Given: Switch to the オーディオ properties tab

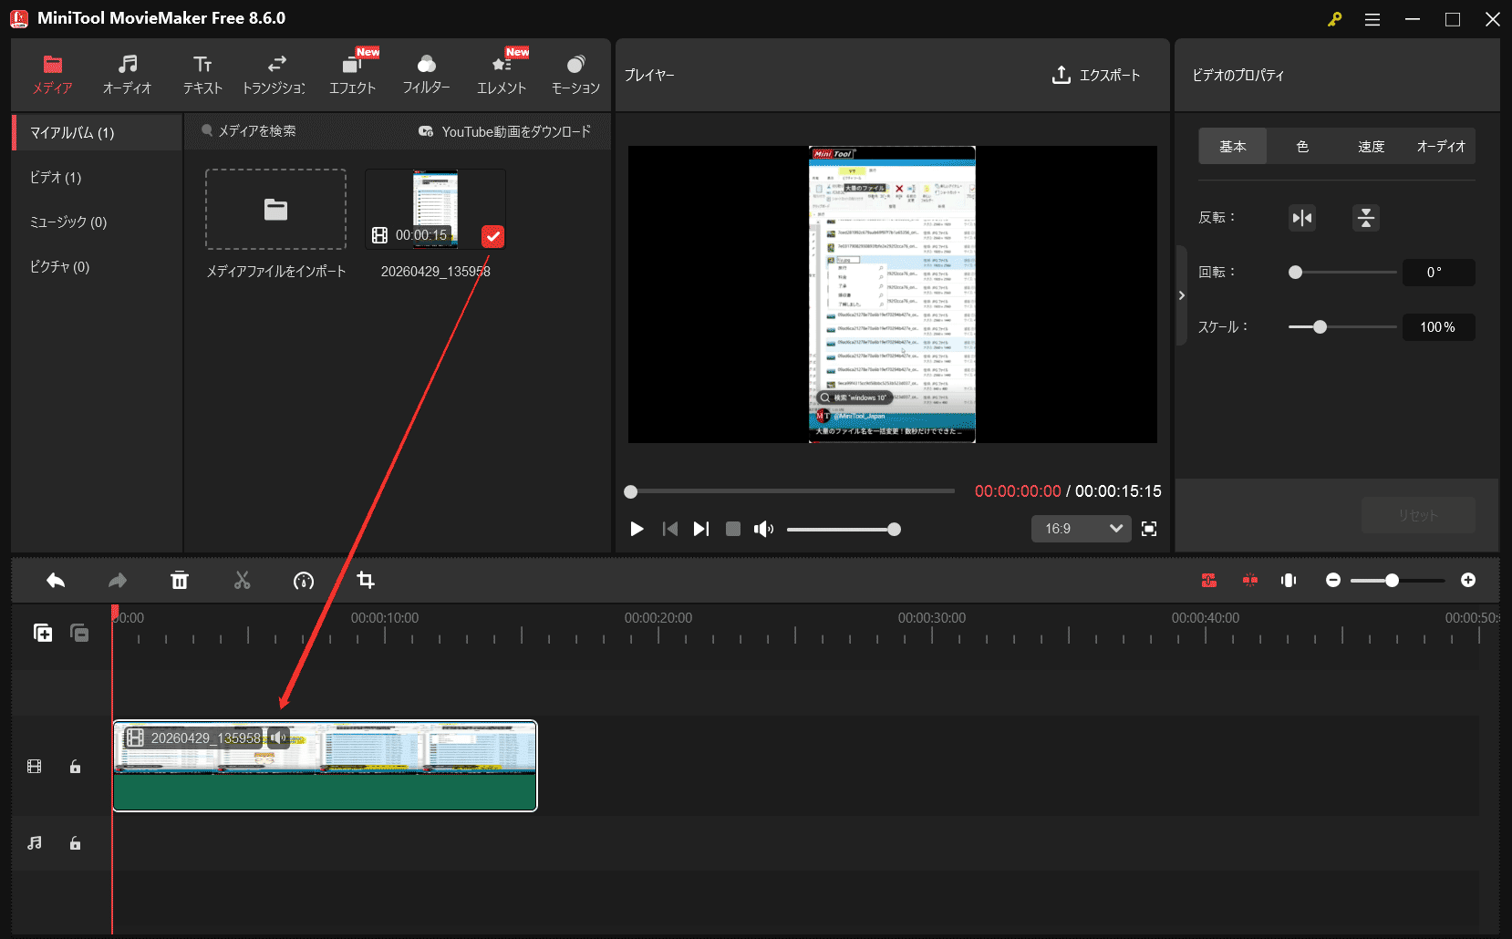Looking at the screenshot, I should 1441,146.
